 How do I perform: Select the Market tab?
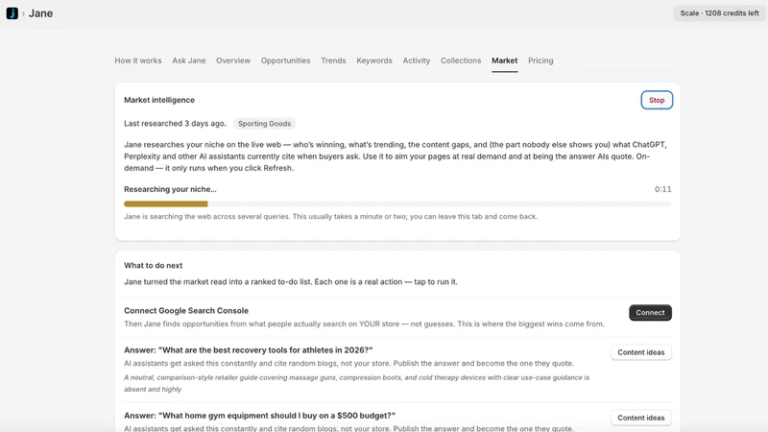505,60
